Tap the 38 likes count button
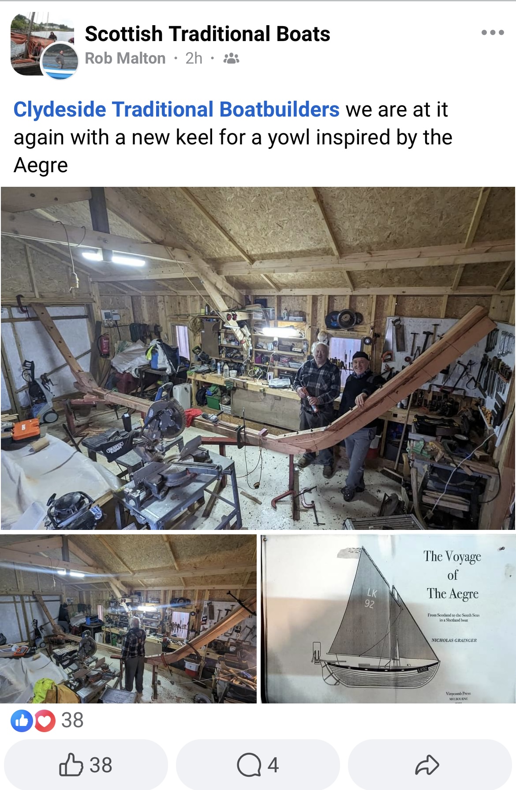Screen dimensions: 516x790 [86, 765]
